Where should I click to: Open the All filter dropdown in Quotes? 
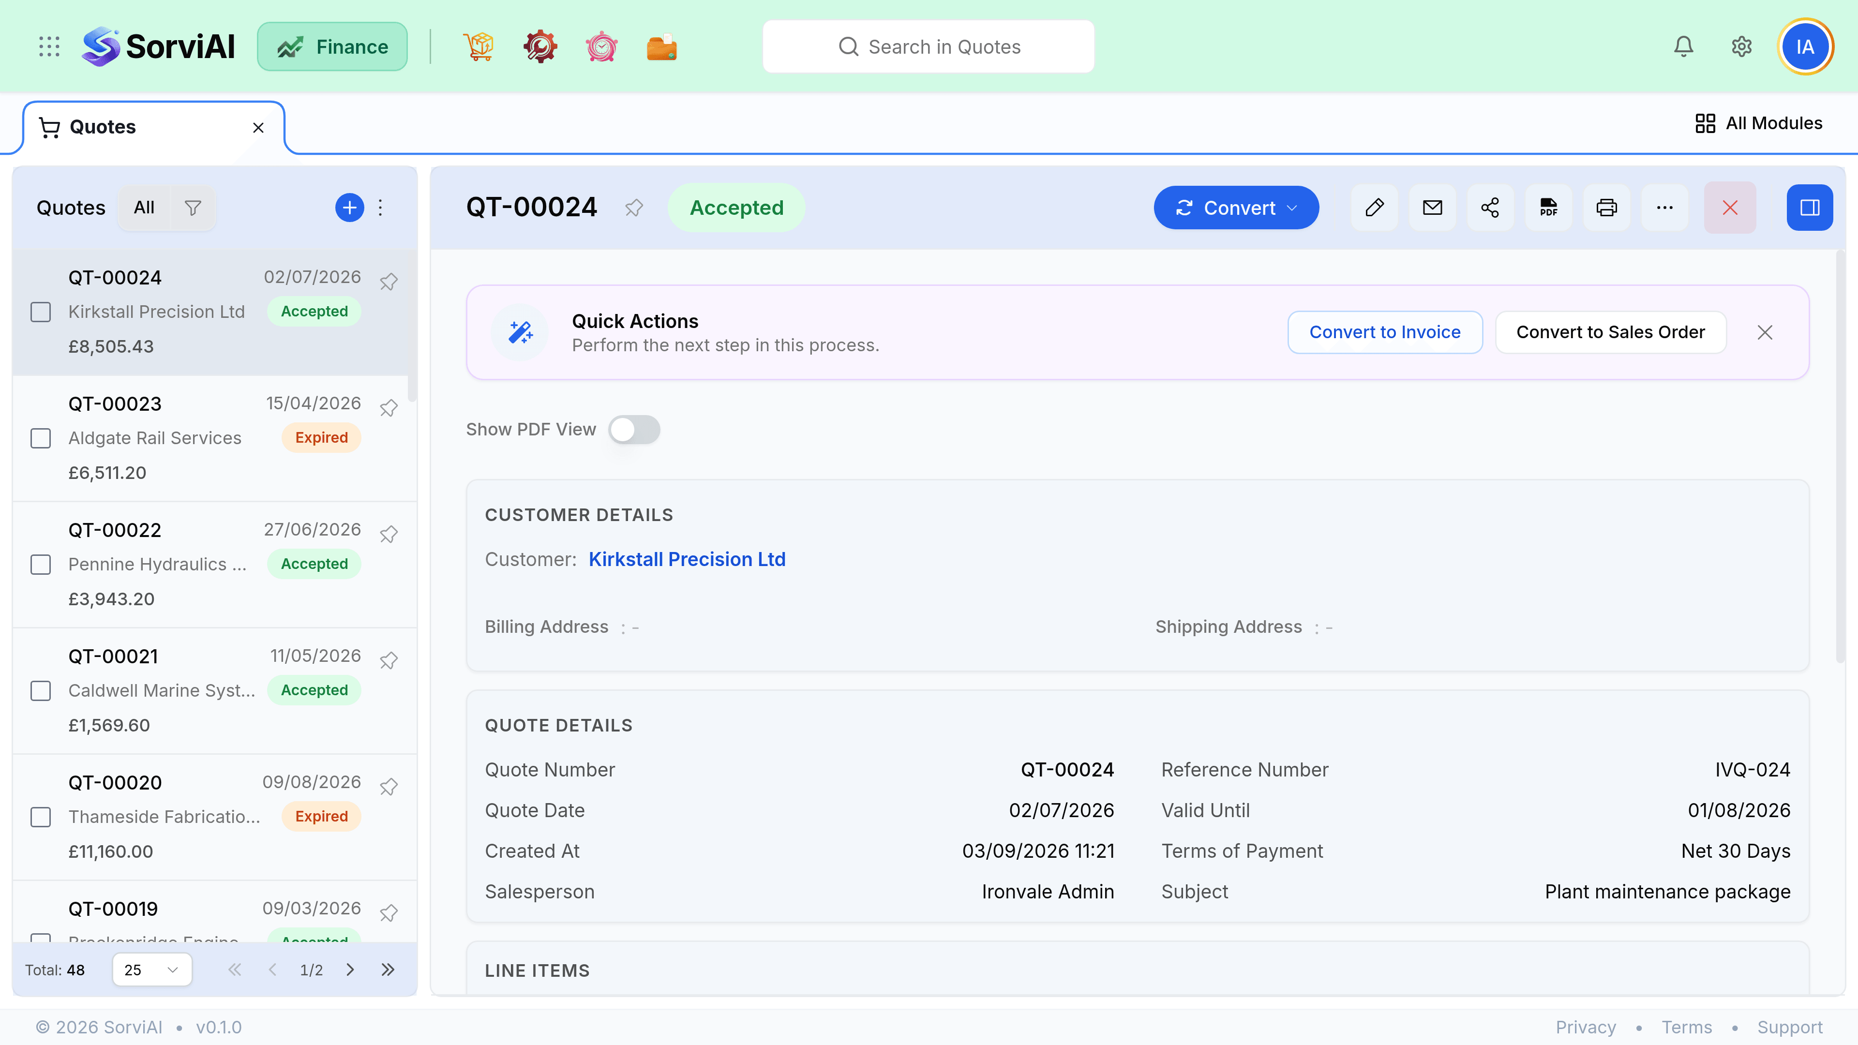pyautogui.click(x=144, y=208)
